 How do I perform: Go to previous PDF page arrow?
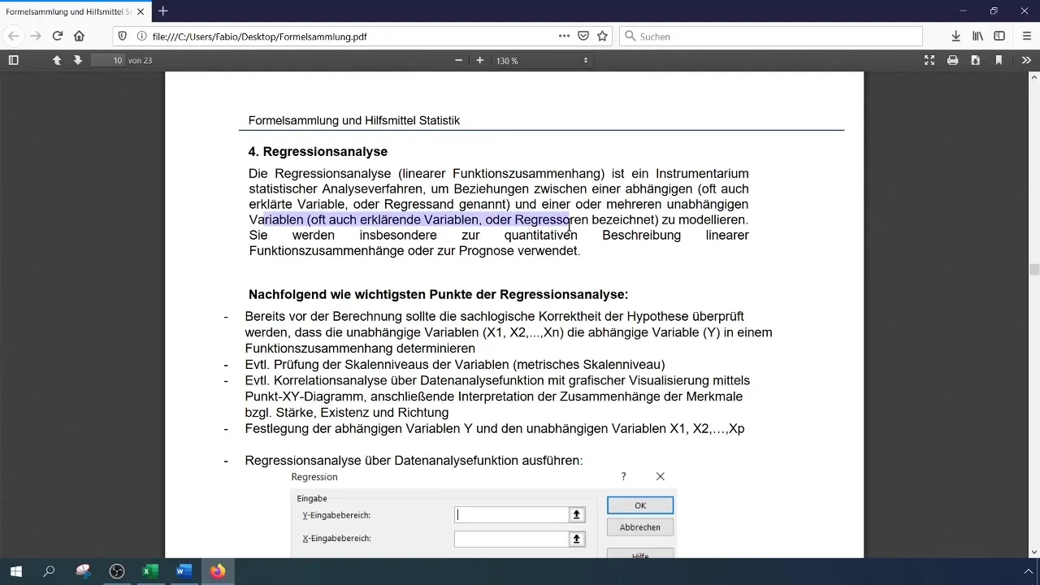tap(57, 60)
